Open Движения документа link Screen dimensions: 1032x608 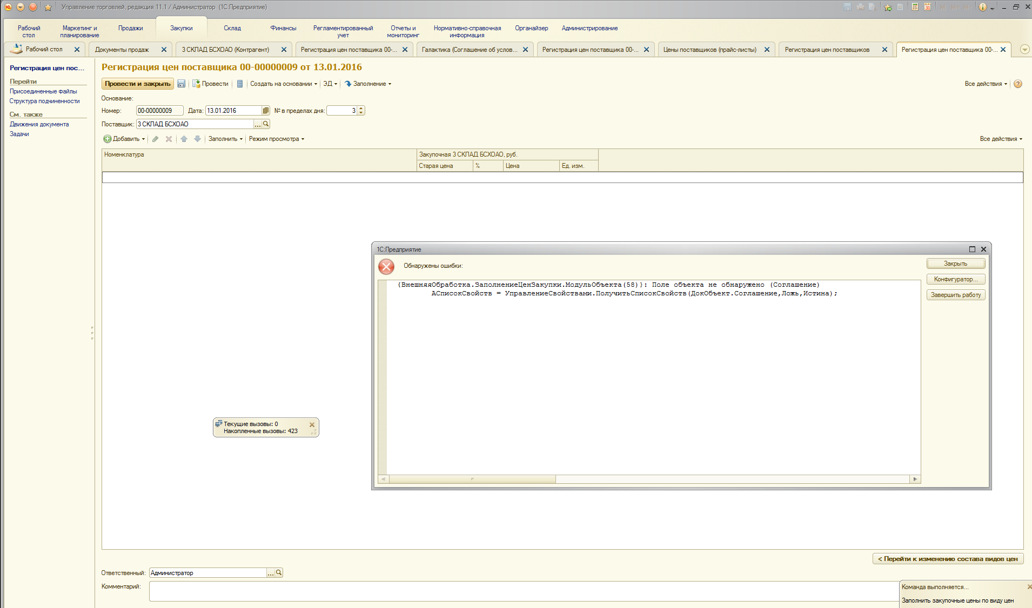click(x=39, y=124)
